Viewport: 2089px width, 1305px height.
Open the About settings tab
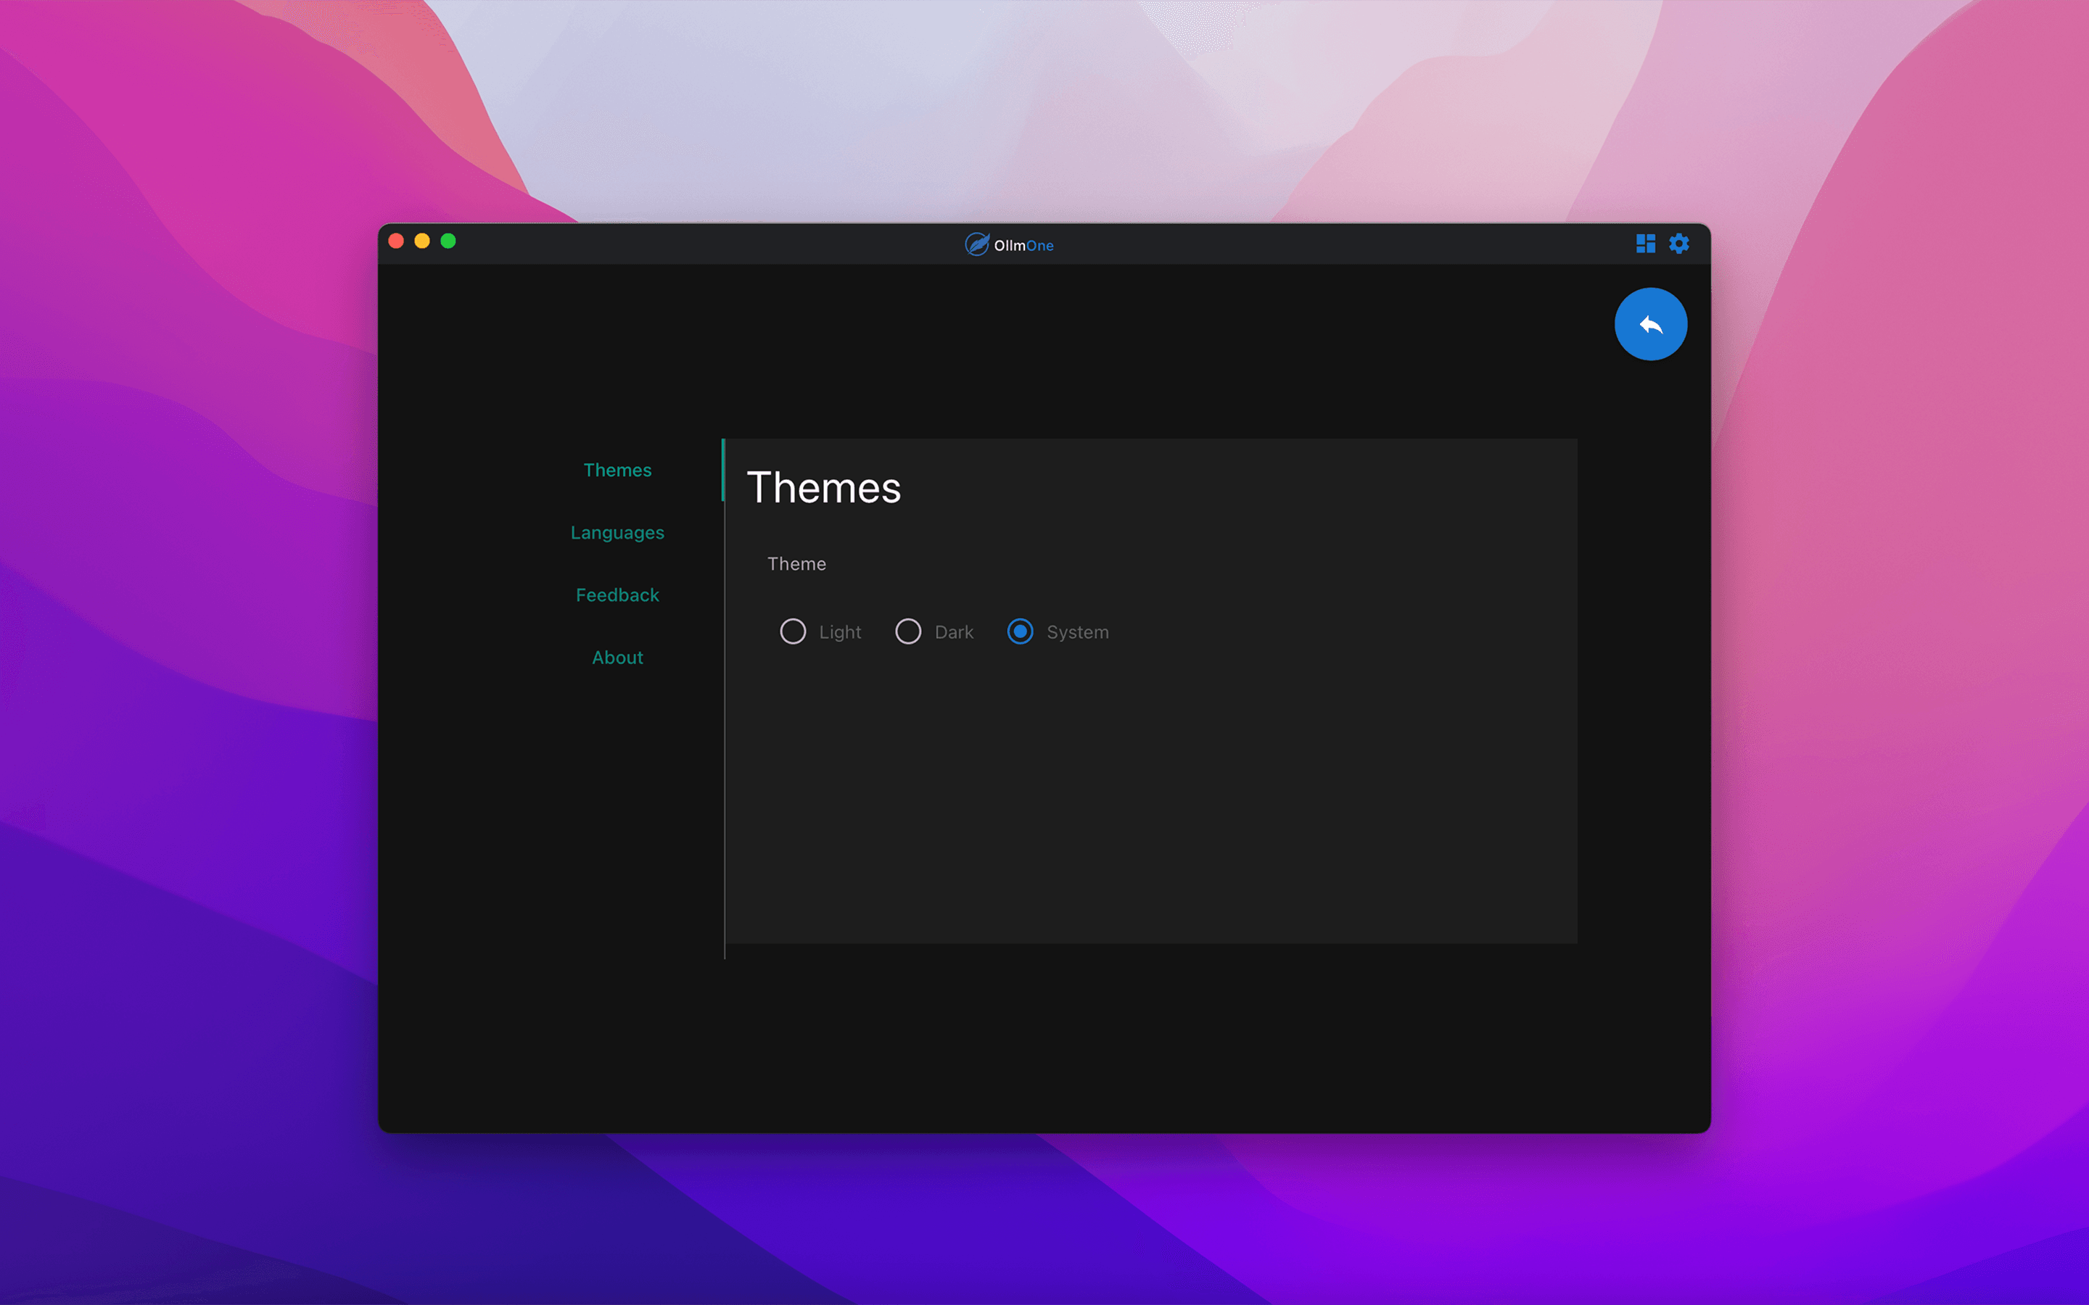[617, 658]
